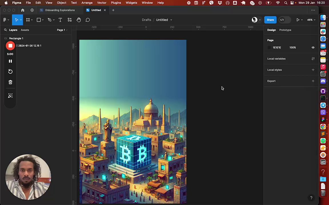
Task: Open the macOS Control Center icon
Action: (292, 3)
